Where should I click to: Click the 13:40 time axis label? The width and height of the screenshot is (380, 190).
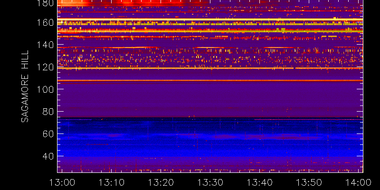pyautogui.click(x=260, y=182)
